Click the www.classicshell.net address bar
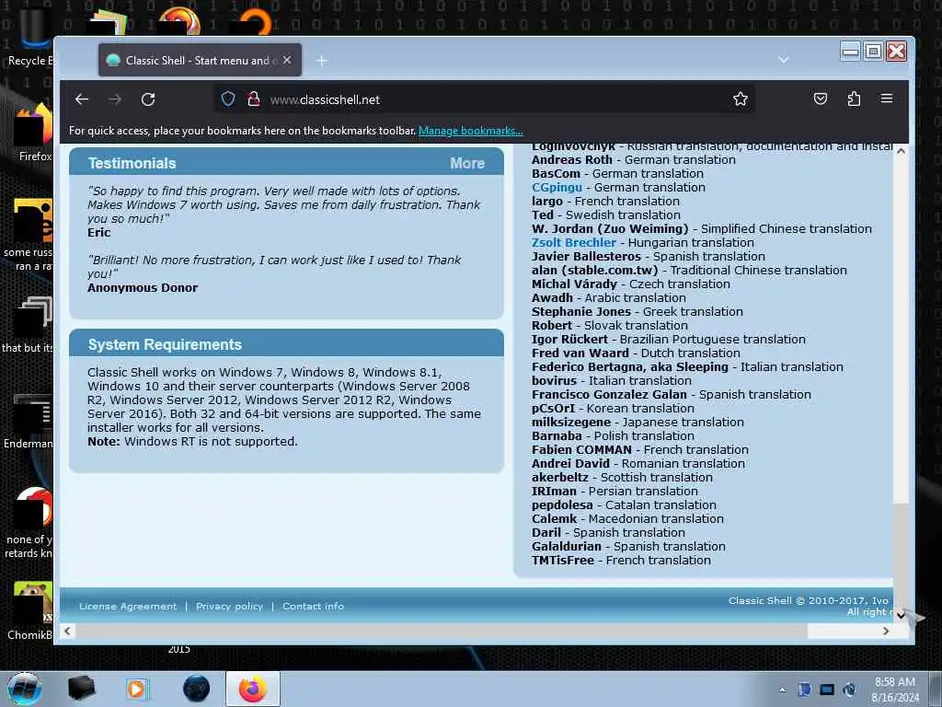Viewport: 942px width, 707px height. click(x=484, y=99)
